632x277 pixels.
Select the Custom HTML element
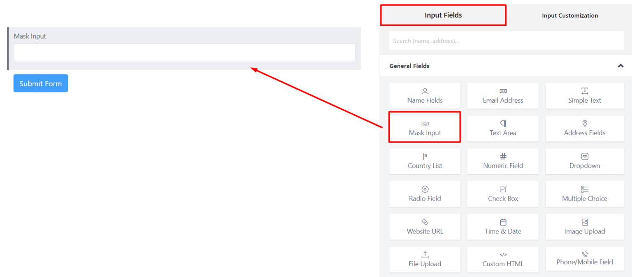click(503, 259)
